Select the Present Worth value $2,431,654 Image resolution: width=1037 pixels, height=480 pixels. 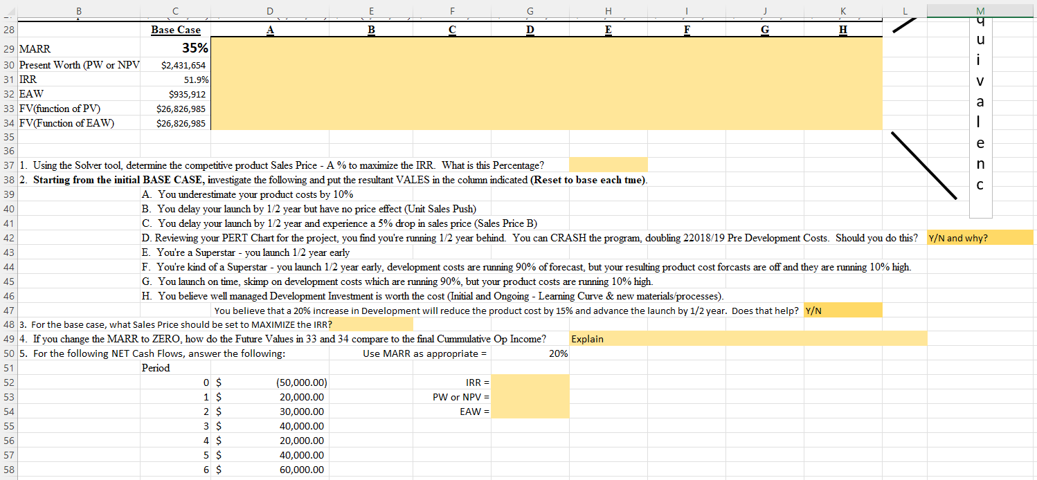click(175, 64)
